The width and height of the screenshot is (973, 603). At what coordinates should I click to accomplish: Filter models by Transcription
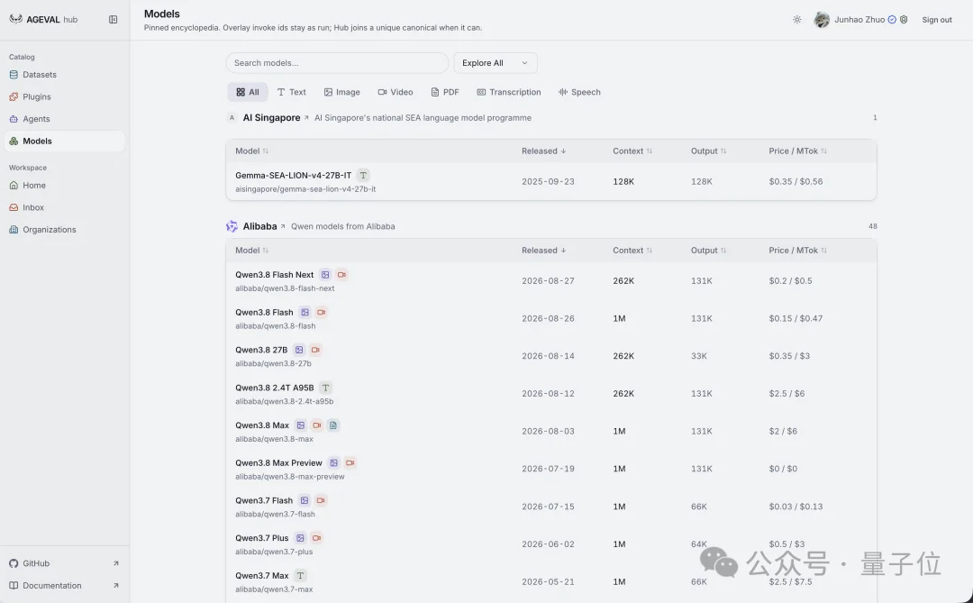pyautogui.click(x=509, y=92)
